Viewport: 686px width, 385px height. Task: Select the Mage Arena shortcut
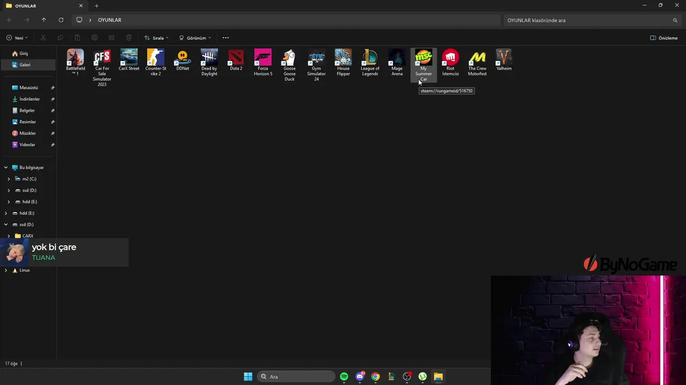click(397, 63)
